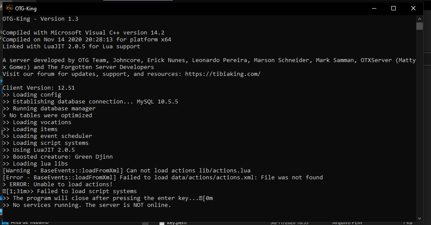Select the key.pem file behind the console
This screenshot has height=225, width=431.
(x=177, y=223)
